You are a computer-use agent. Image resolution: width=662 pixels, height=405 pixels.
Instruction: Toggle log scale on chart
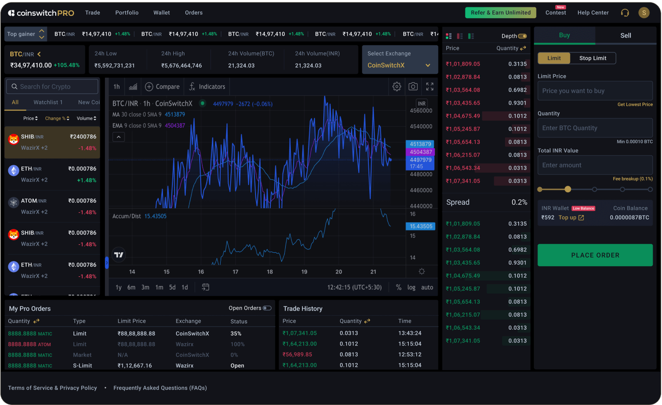pos(412,287)
